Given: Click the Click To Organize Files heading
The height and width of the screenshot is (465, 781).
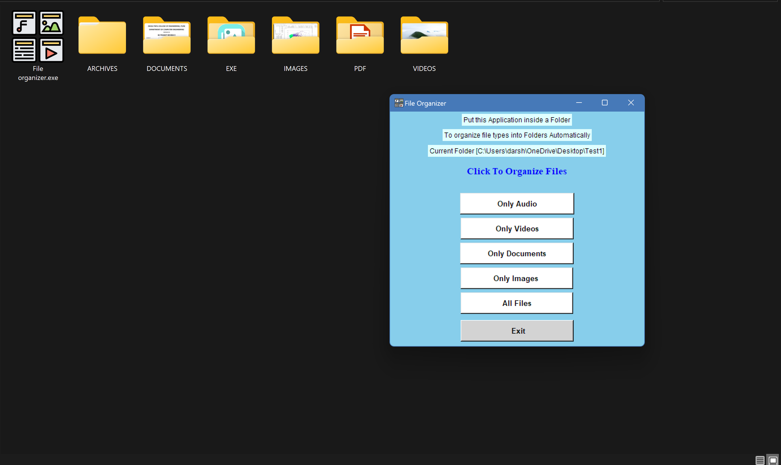Looking at the screenshot, I should pyautogui.click(x=516, y=171).
